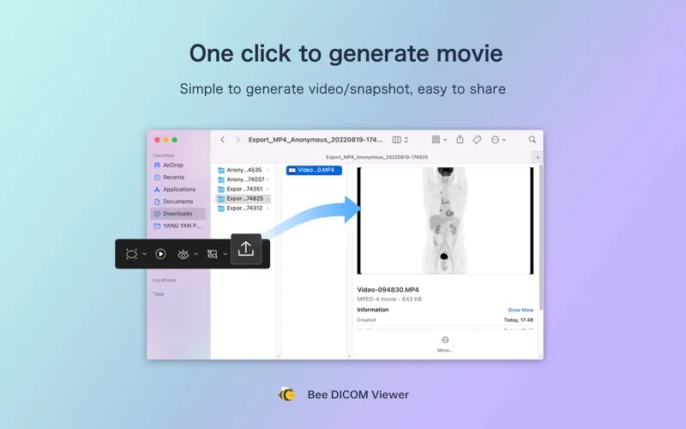Toggle the eye visibility tool
The height and width of the screenshot is (429, 686).
click(x=184, y=254)
